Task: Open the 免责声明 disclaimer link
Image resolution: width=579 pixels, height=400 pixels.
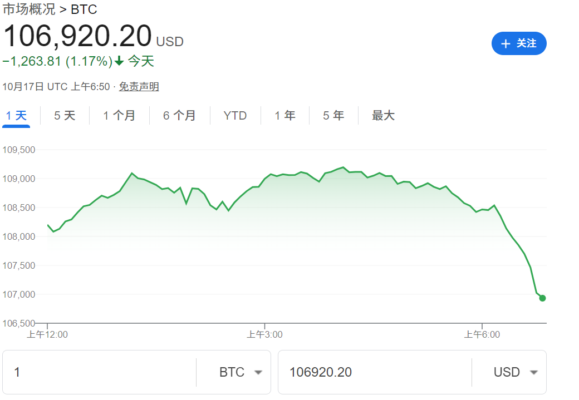Action: click(139, 86)
